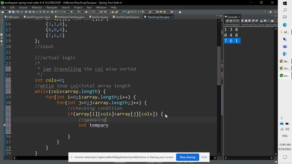Click the Save icon in the toolbar

(x=10, y=12)
